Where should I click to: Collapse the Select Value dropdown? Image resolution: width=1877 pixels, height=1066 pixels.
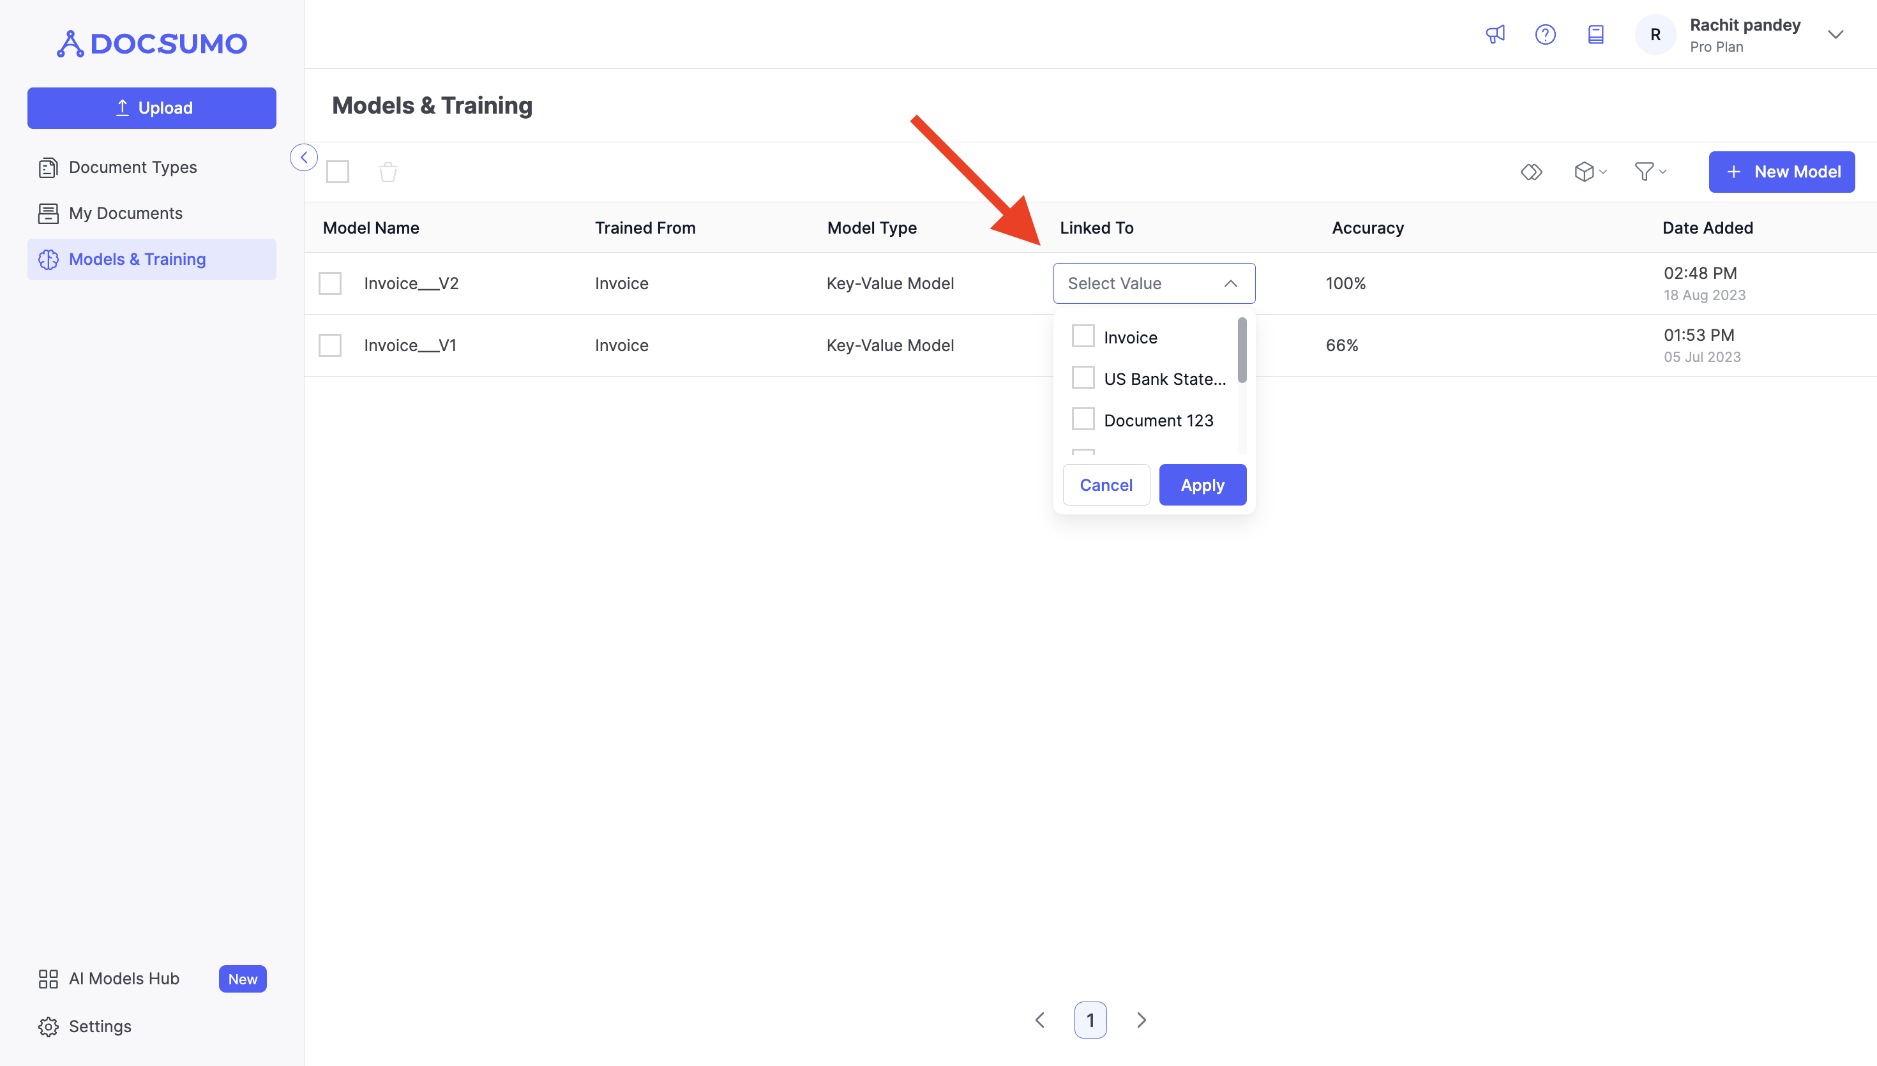[1230, 283]
